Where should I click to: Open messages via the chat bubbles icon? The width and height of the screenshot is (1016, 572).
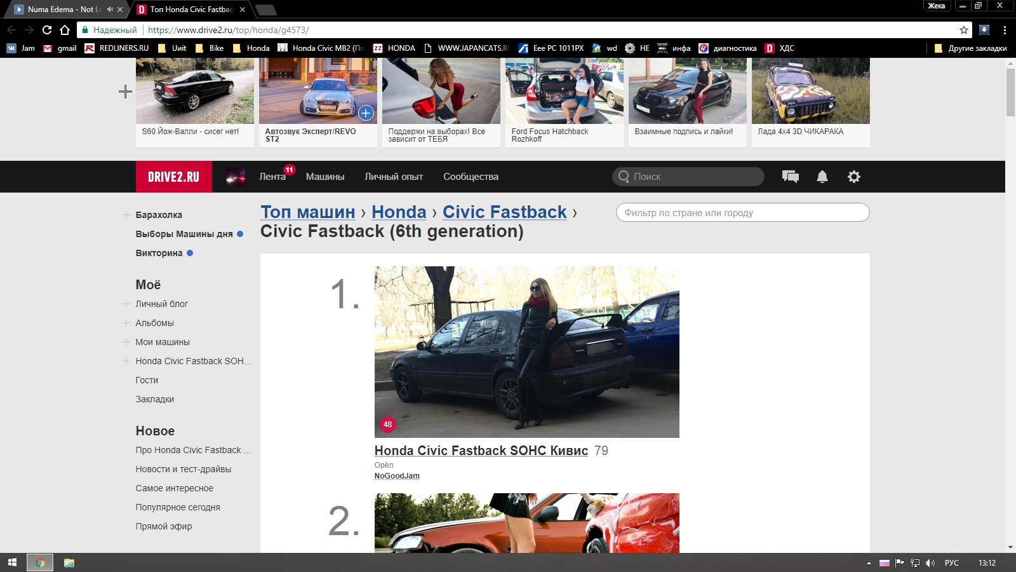(x=791, y=177)
